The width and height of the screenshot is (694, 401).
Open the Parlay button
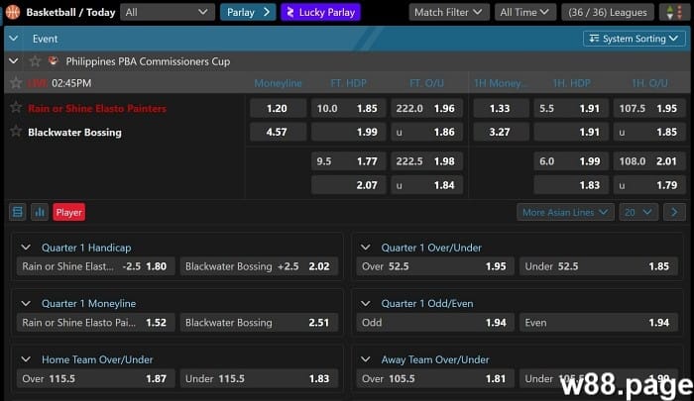[248, 13]
